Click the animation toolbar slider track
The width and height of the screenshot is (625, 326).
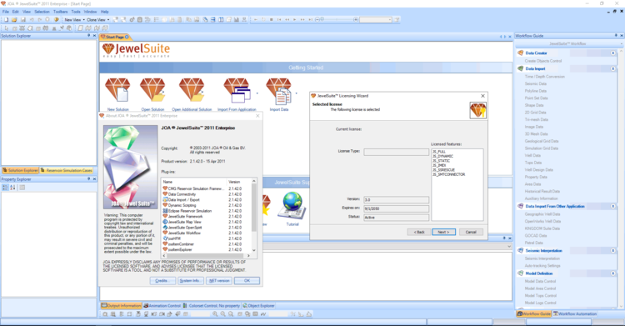pyautogui.click(x=338, y=19)
